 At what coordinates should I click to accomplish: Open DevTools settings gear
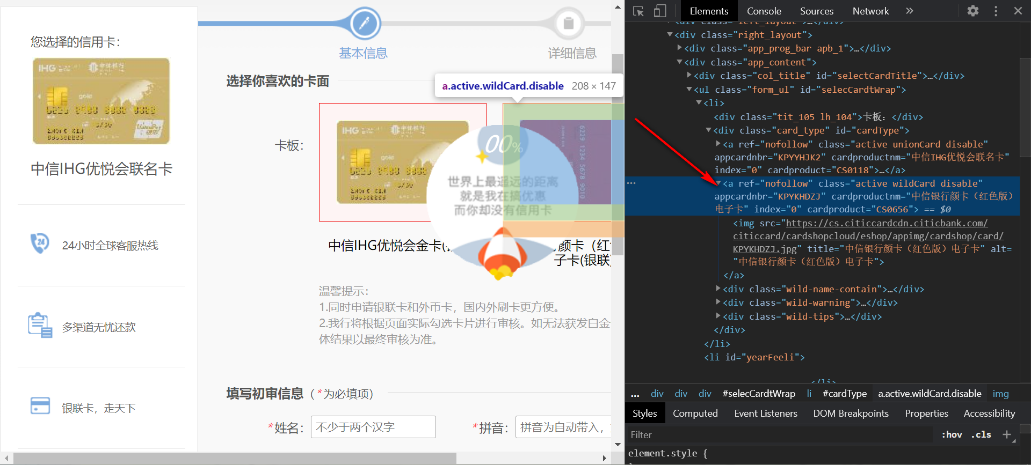973,11
